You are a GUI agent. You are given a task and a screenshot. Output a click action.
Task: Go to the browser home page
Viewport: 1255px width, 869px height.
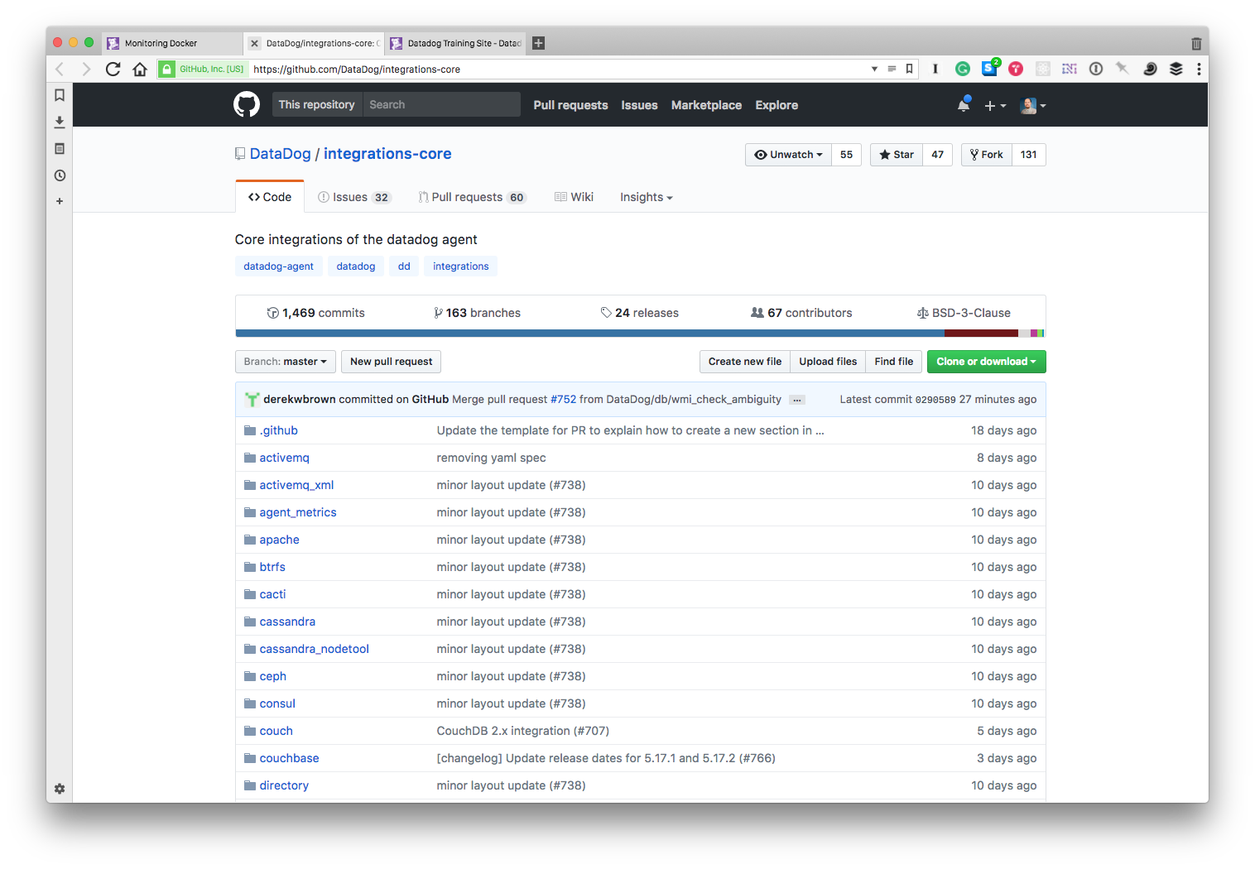(140, 69)
